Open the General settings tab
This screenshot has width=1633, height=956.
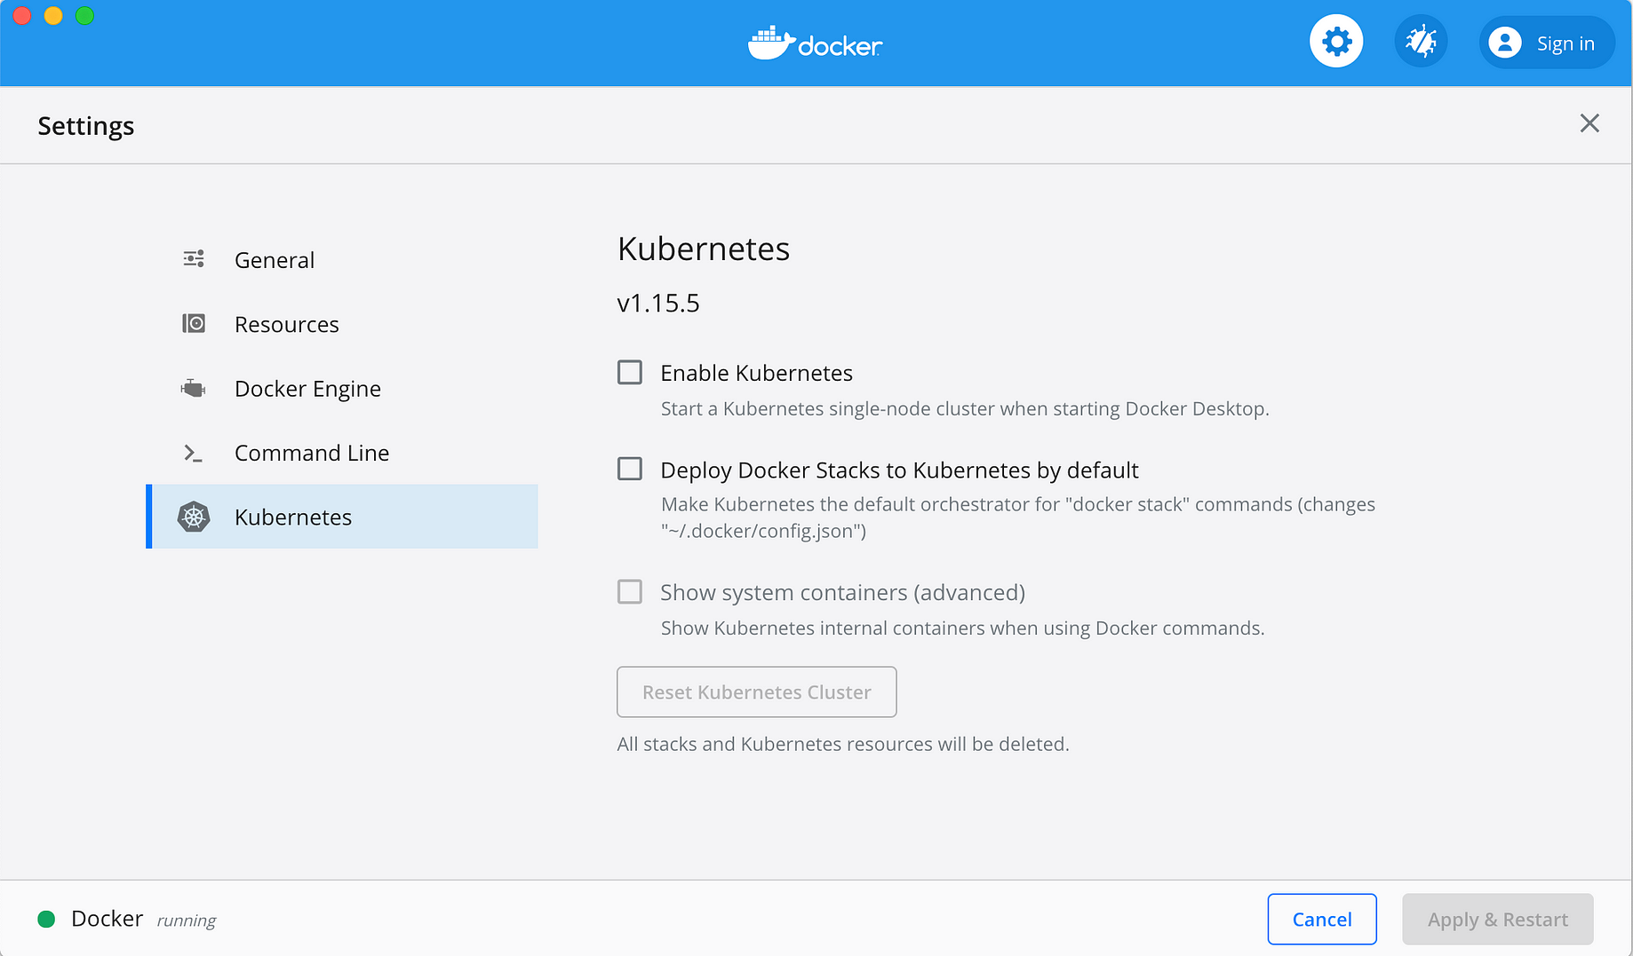pyautogui.click(x=342, y=260)
